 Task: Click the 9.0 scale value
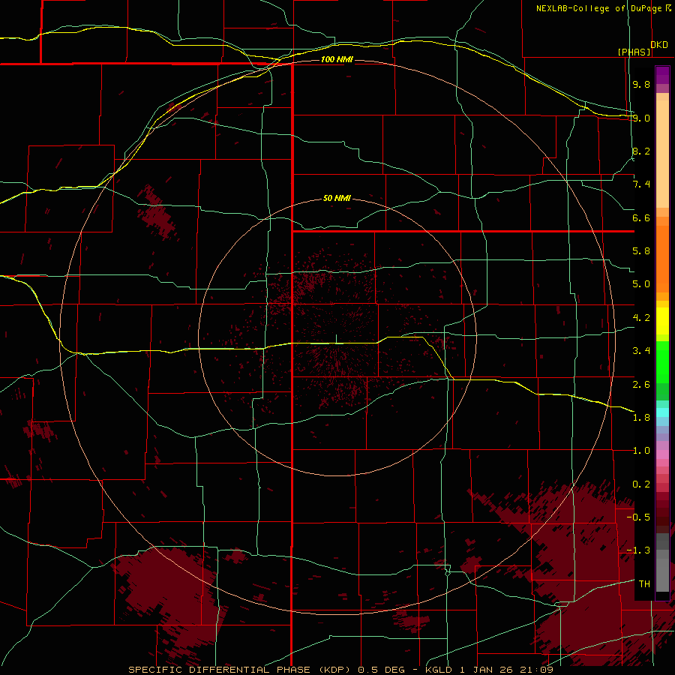click(x=641, y=118)
